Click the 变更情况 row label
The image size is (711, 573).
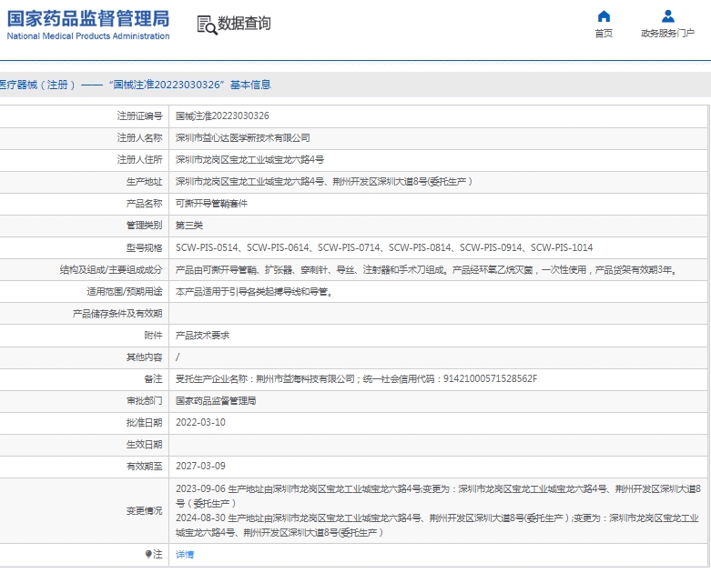pos(144,510)
